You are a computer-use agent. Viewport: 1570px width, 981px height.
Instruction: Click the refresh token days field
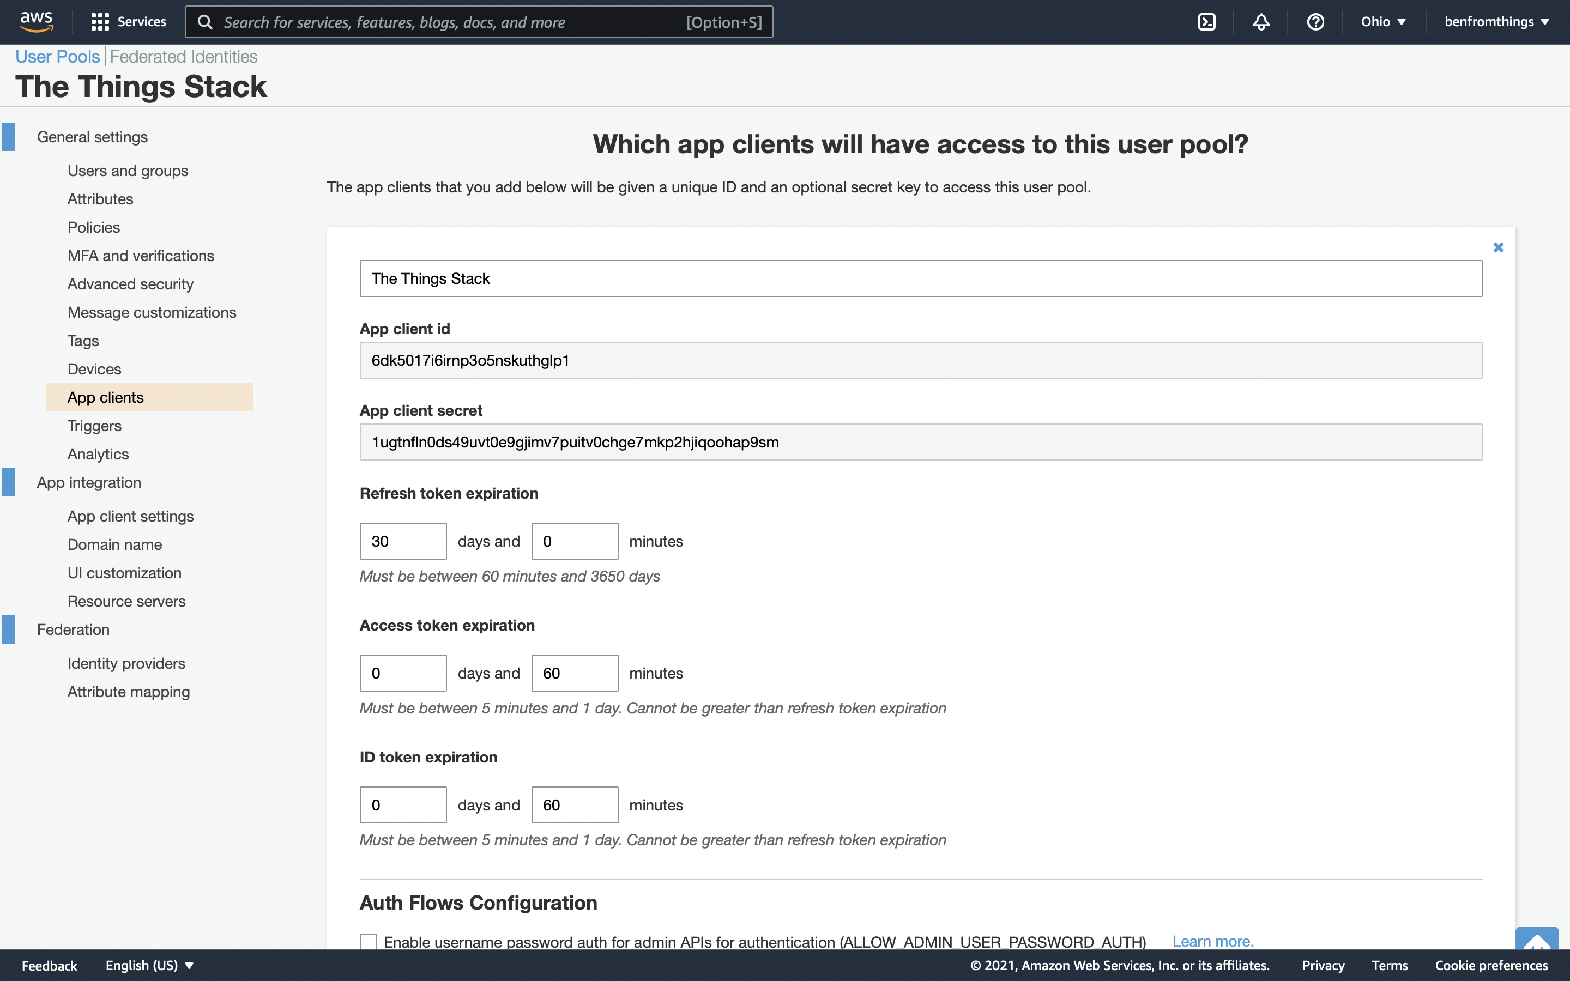403,541
